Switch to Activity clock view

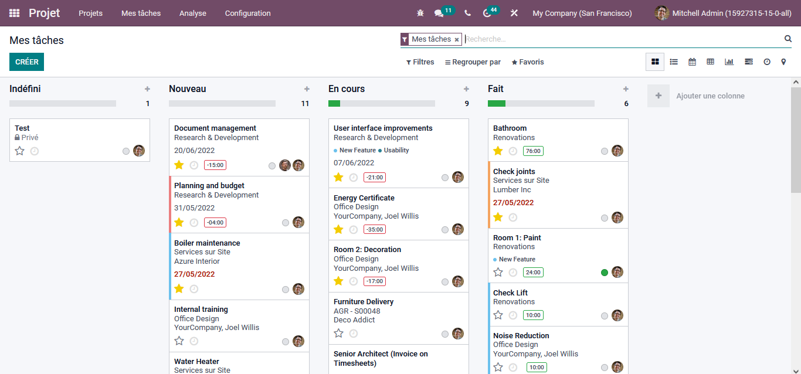[766, 62]
